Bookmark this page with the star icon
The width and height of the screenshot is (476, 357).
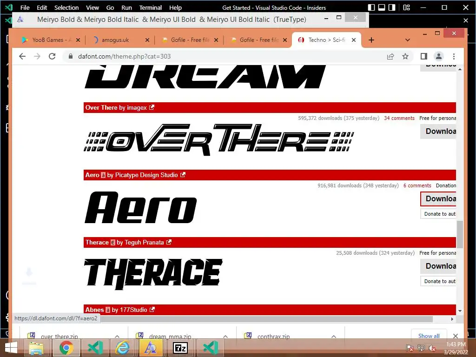(x=405, y=56)
